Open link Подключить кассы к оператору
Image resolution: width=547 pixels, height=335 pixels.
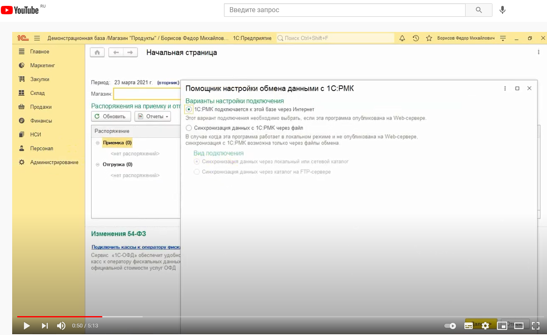(136, 247)
